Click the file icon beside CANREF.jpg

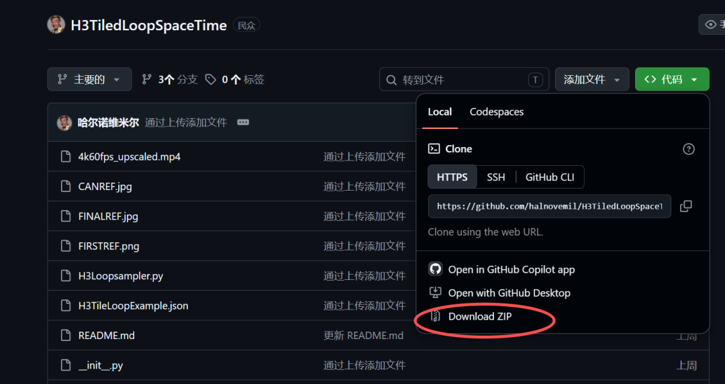[x=66, y=187]
